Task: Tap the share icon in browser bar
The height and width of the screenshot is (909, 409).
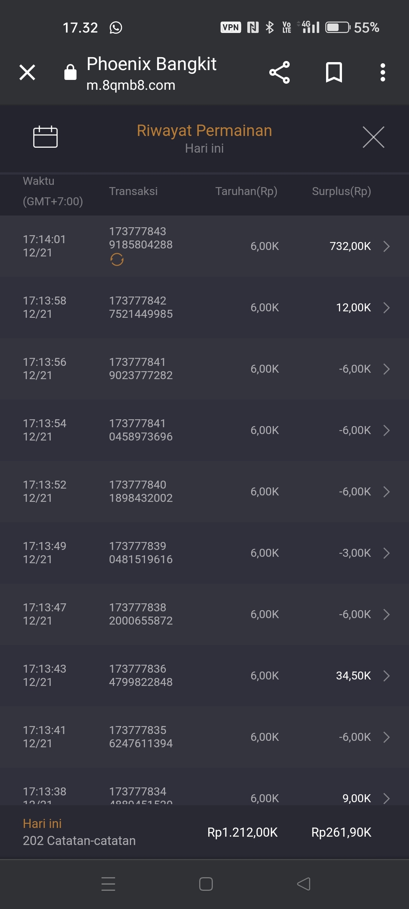Action: (x=279, y=72)
